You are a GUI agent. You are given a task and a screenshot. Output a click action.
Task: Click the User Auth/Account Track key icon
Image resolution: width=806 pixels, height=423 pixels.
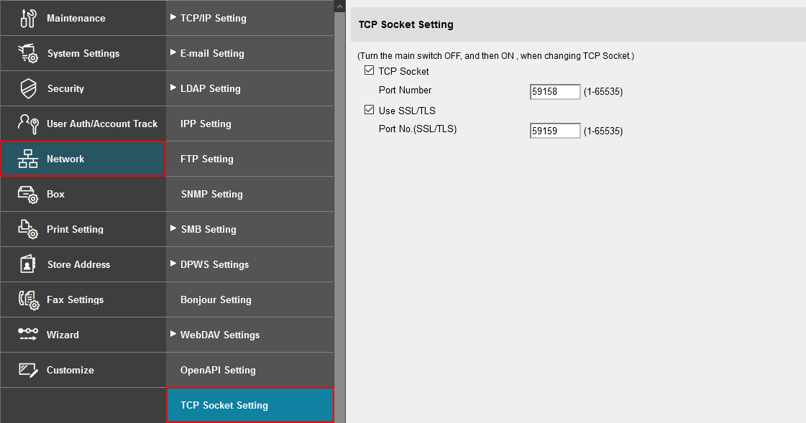[28, 124]
